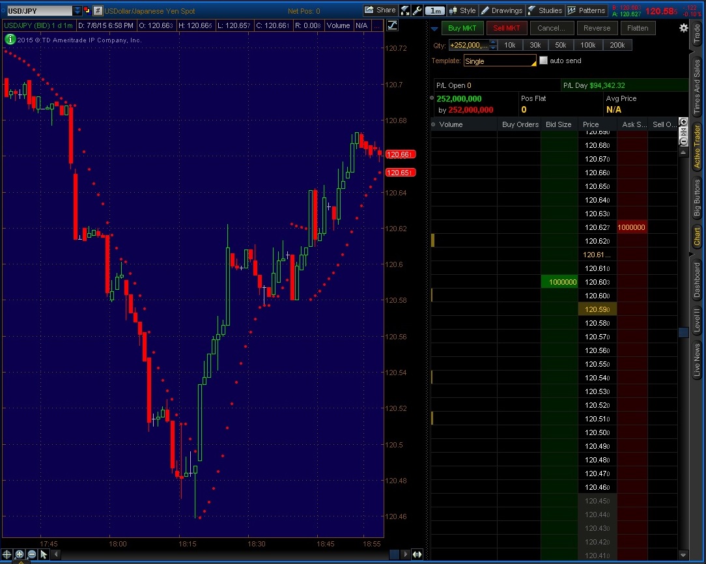The width and height of the screenshot is (706, 564).
Task: Click bid size 1000000 at 120.603
Action: [559, 282]
